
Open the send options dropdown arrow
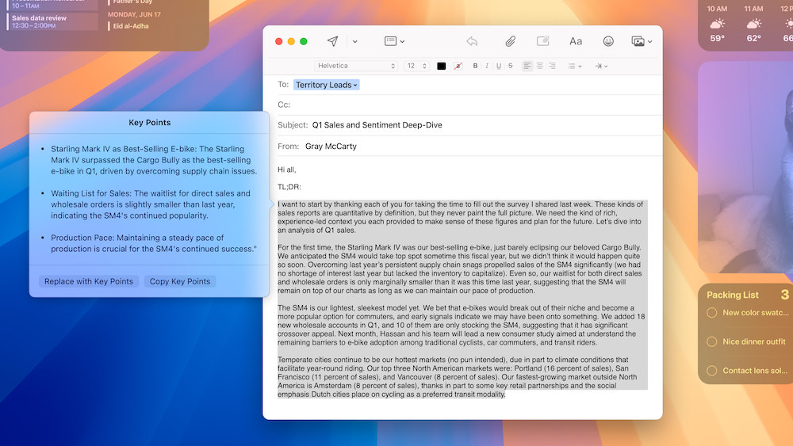click(354, 41)
